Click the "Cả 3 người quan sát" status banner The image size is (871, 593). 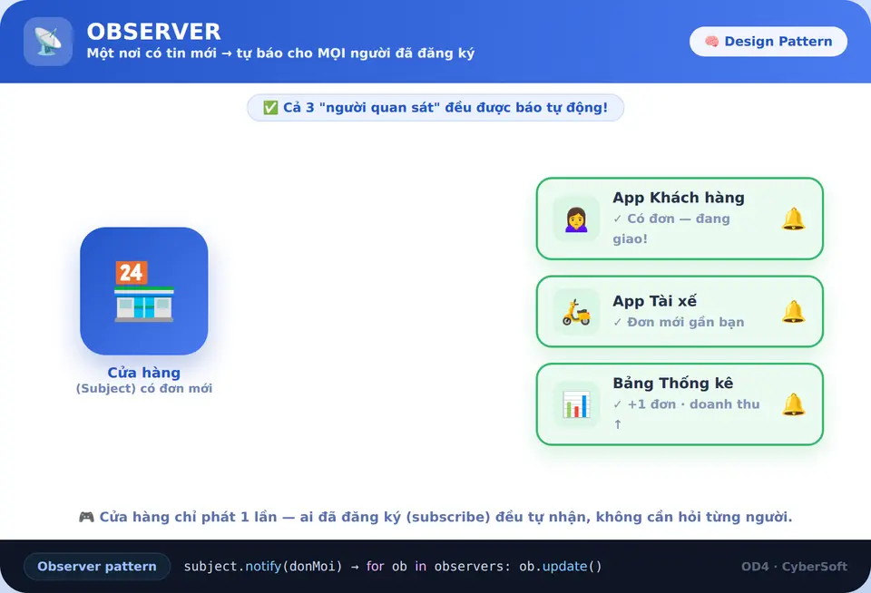[x=435, y=108]
